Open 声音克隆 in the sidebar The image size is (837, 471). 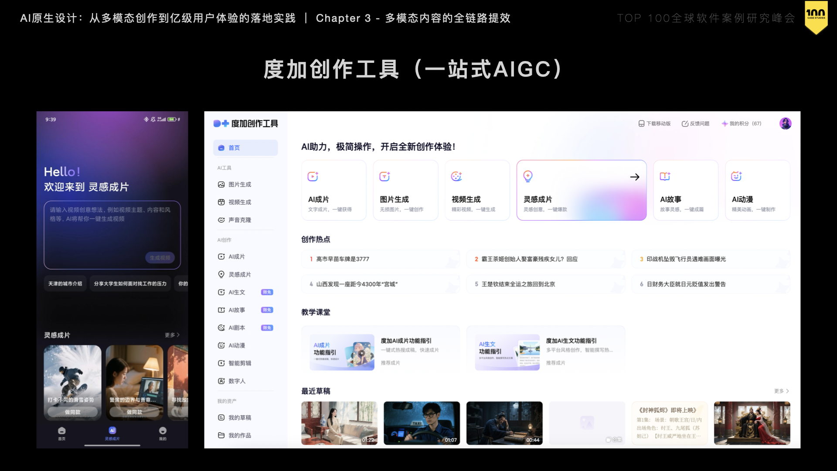(x=239, y=220)
